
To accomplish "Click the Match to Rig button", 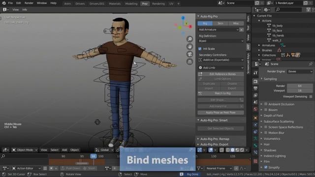I will coord(221,93).
